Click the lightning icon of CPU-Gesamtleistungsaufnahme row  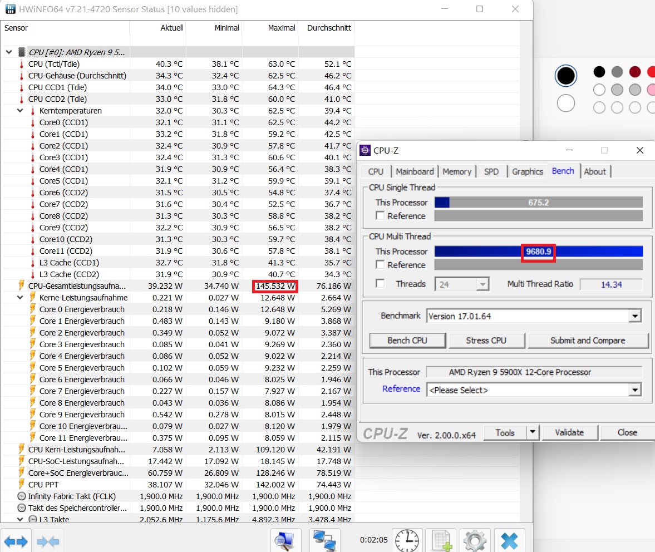22,285
